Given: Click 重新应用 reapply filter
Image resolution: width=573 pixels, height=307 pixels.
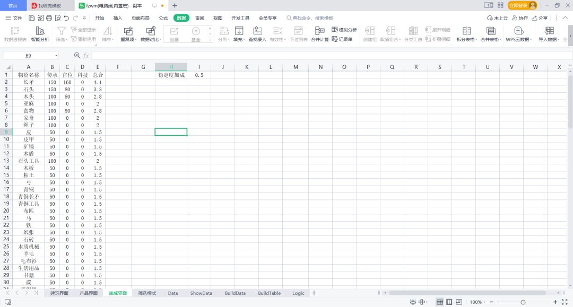Looking at the screenshot, I should 83,39.
